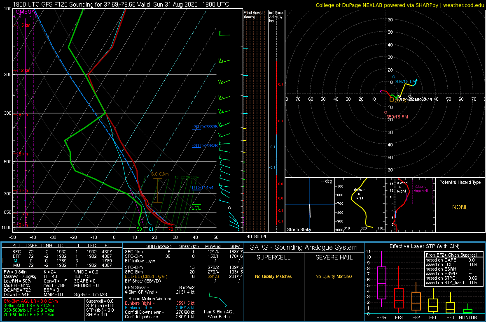
Task: Select 3-6km AGL LR = 5.7 C/km
Action: pyautogui.click(x=28, y=306)
